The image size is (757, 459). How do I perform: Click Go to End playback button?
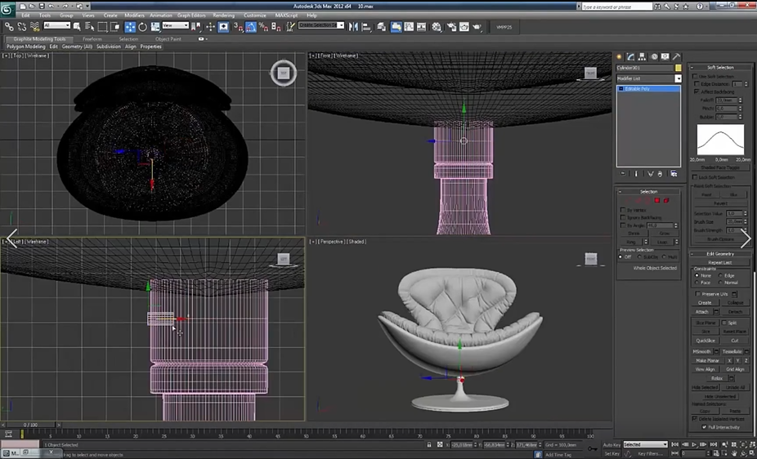pos(713,444)
